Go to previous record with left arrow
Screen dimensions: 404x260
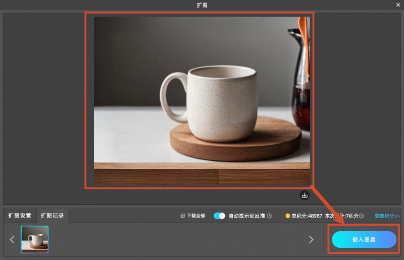(12, 240)
